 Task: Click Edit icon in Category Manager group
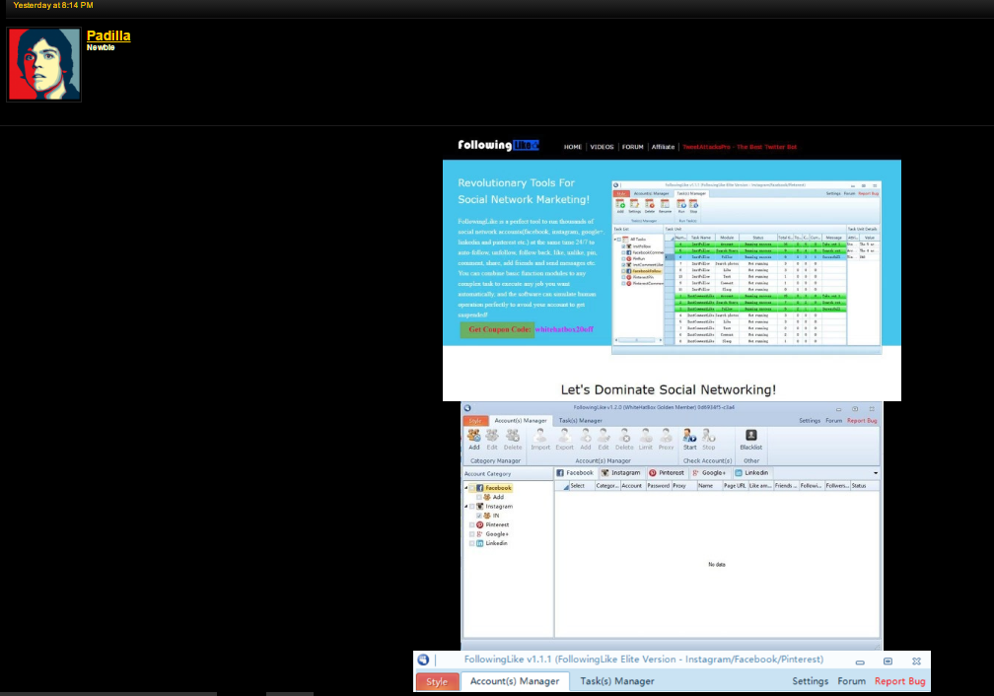click(x=492, y=436)
